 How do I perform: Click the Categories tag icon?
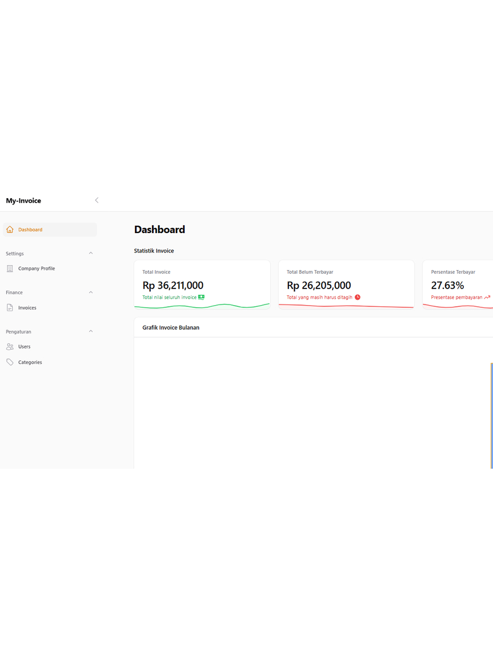[x=10, y=362]
